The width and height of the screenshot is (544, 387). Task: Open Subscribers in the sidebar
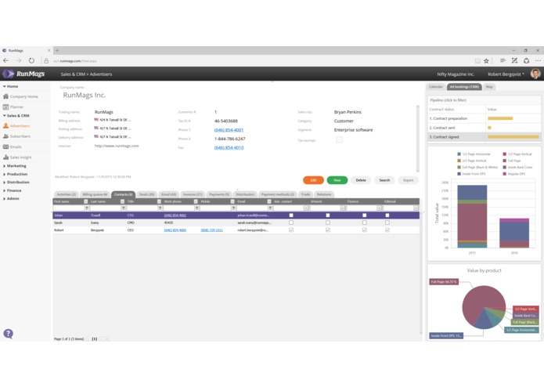click(x=16, y=136)
